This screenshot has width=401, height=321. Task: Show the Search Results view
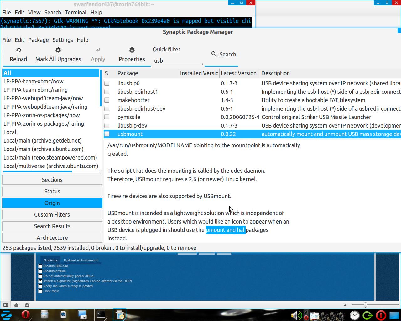tap(52, 226)
